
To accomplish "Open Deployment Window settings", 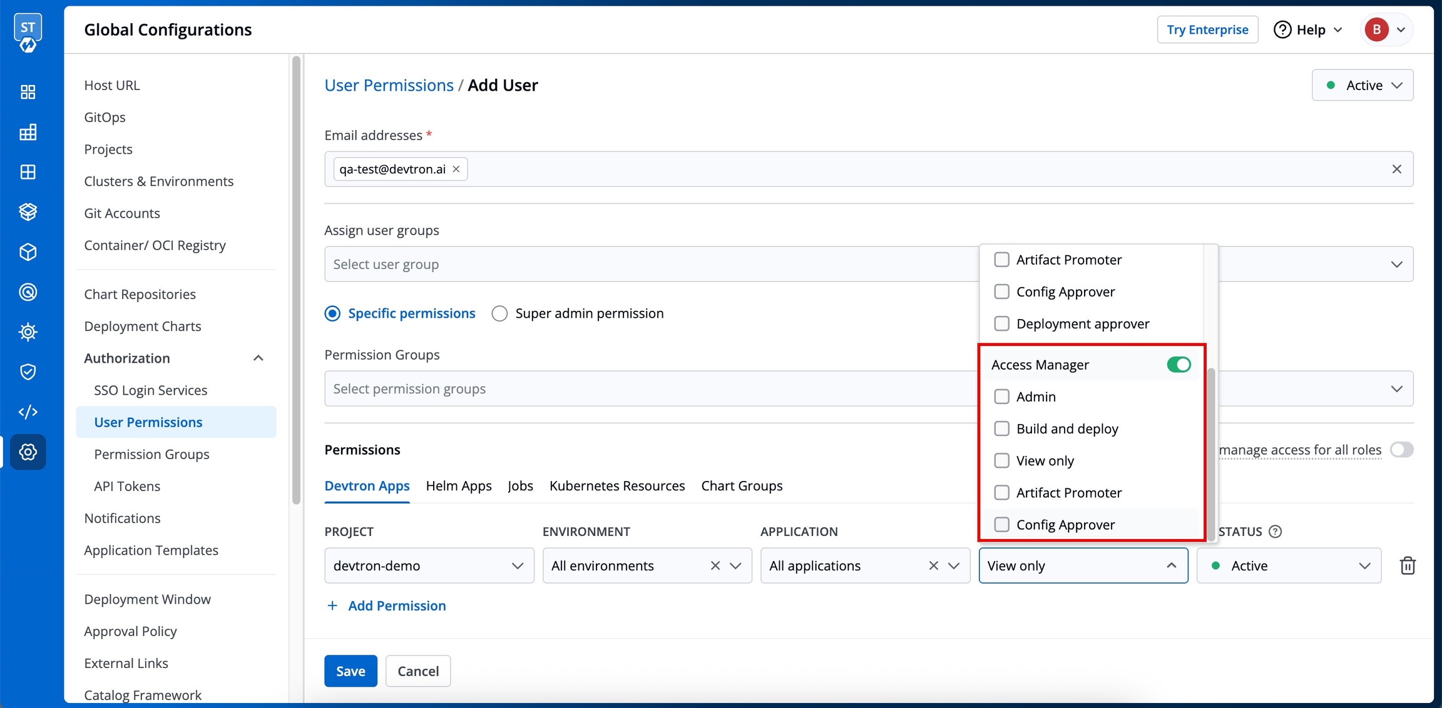I will pyautogui.click(x=147, y=599).
